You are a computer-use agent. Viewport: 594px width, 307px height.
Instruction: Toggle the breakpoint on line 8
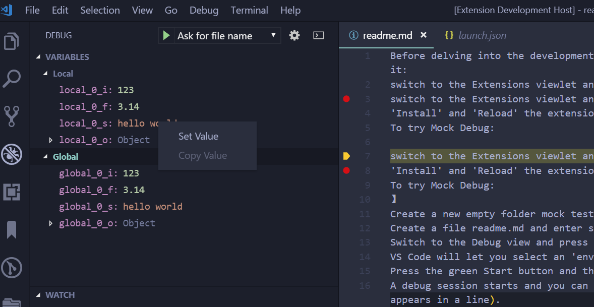[346, 170]
